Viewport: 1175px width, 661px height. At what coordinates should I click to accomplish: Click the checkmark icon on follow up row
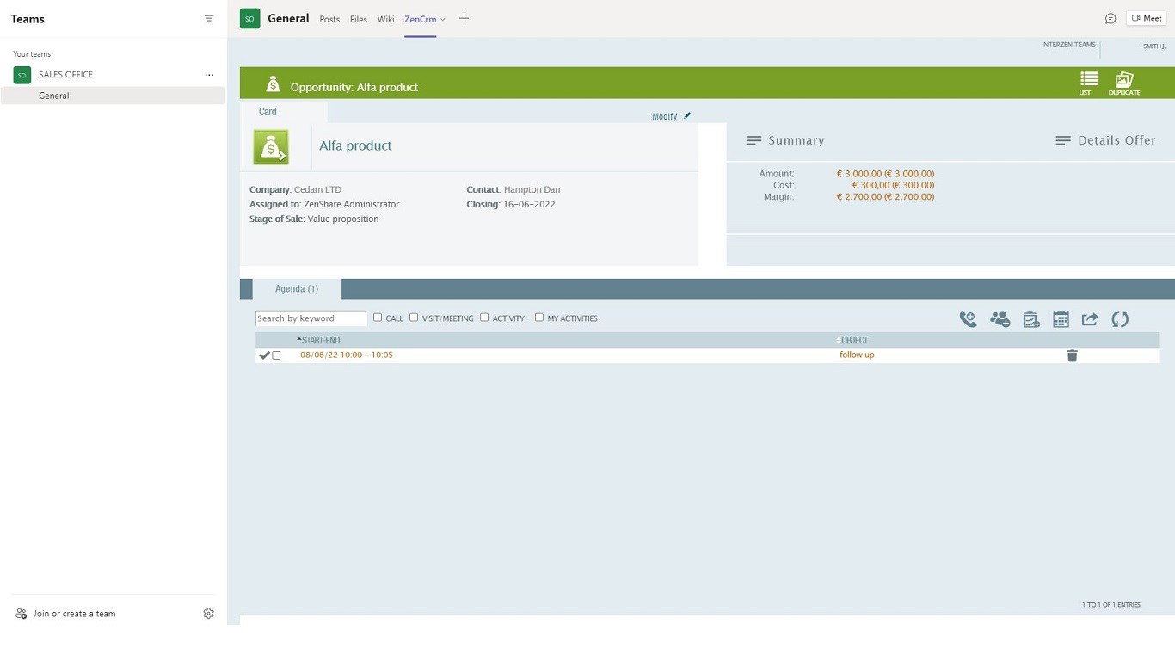pyautogui.click(x=264, y=355)
